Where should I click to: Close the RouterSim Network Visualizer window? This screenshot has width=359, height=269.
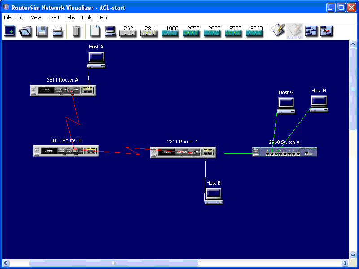351,8
